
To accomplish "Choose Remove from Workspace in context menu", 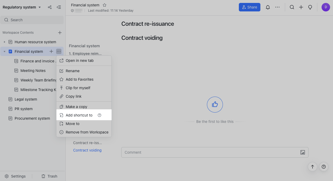I will (x=87, y=132).
